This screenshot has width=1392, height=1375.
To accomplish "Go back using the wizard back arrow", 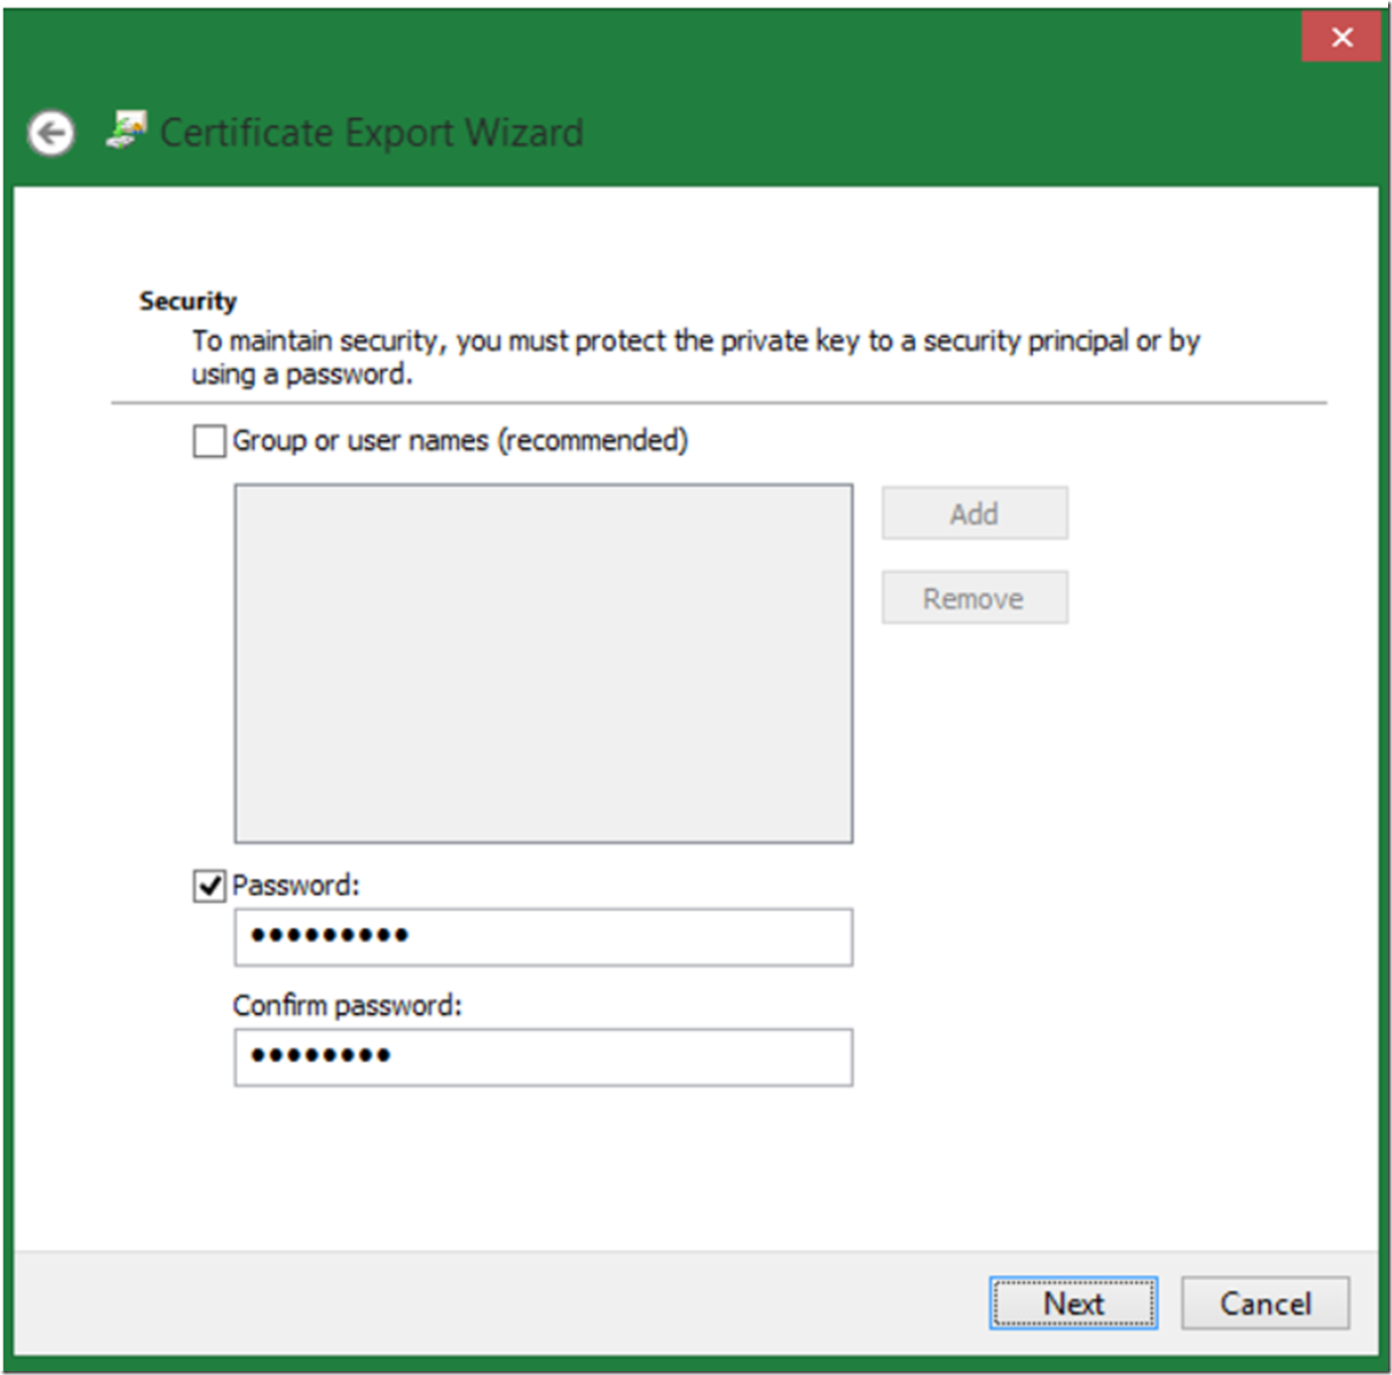I will (x=51, y=133).
